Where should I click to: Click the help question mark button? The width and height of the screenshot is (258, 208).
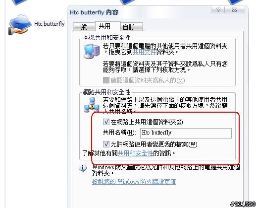pos(218,9)
